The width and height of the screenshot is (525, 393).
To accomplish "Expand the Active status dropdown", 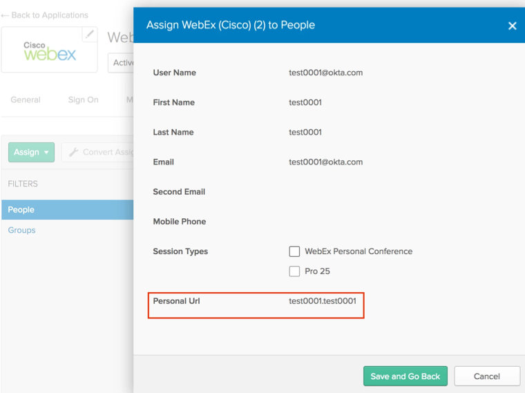I will [x=122, y=62].
